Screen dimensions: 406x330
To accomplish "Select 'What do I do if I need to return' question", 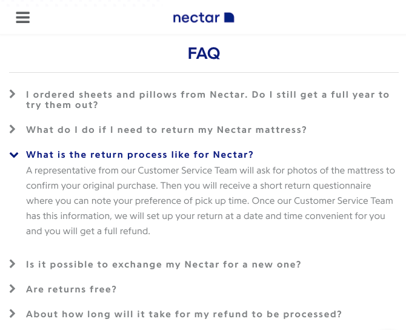I will (166, 130).
